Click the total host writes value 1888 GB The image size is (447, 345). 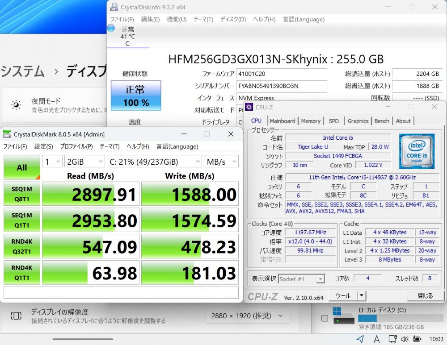[x=417, y=86]
